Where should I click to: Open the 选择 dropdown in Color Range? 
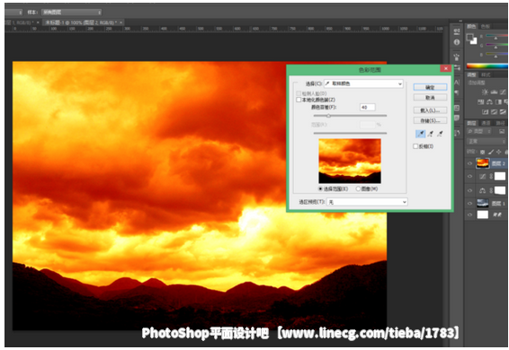click(x=363, y=83)
